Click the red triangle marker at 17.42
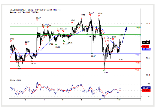155x109 pixels. pyautogui.click(x=72, y=23)
